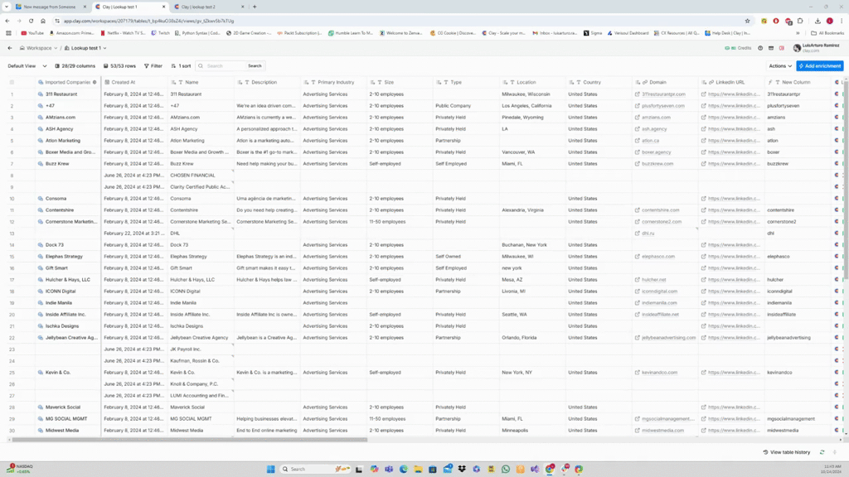
Task: Click refresh icon next to table history
Action: point(822,452)
